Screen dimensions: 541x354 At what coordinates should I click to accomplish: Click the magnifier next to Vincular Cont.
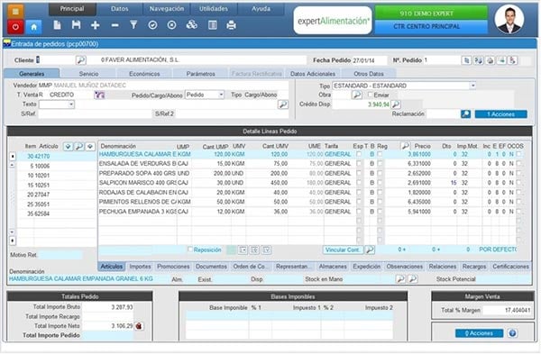coord(370,250)
